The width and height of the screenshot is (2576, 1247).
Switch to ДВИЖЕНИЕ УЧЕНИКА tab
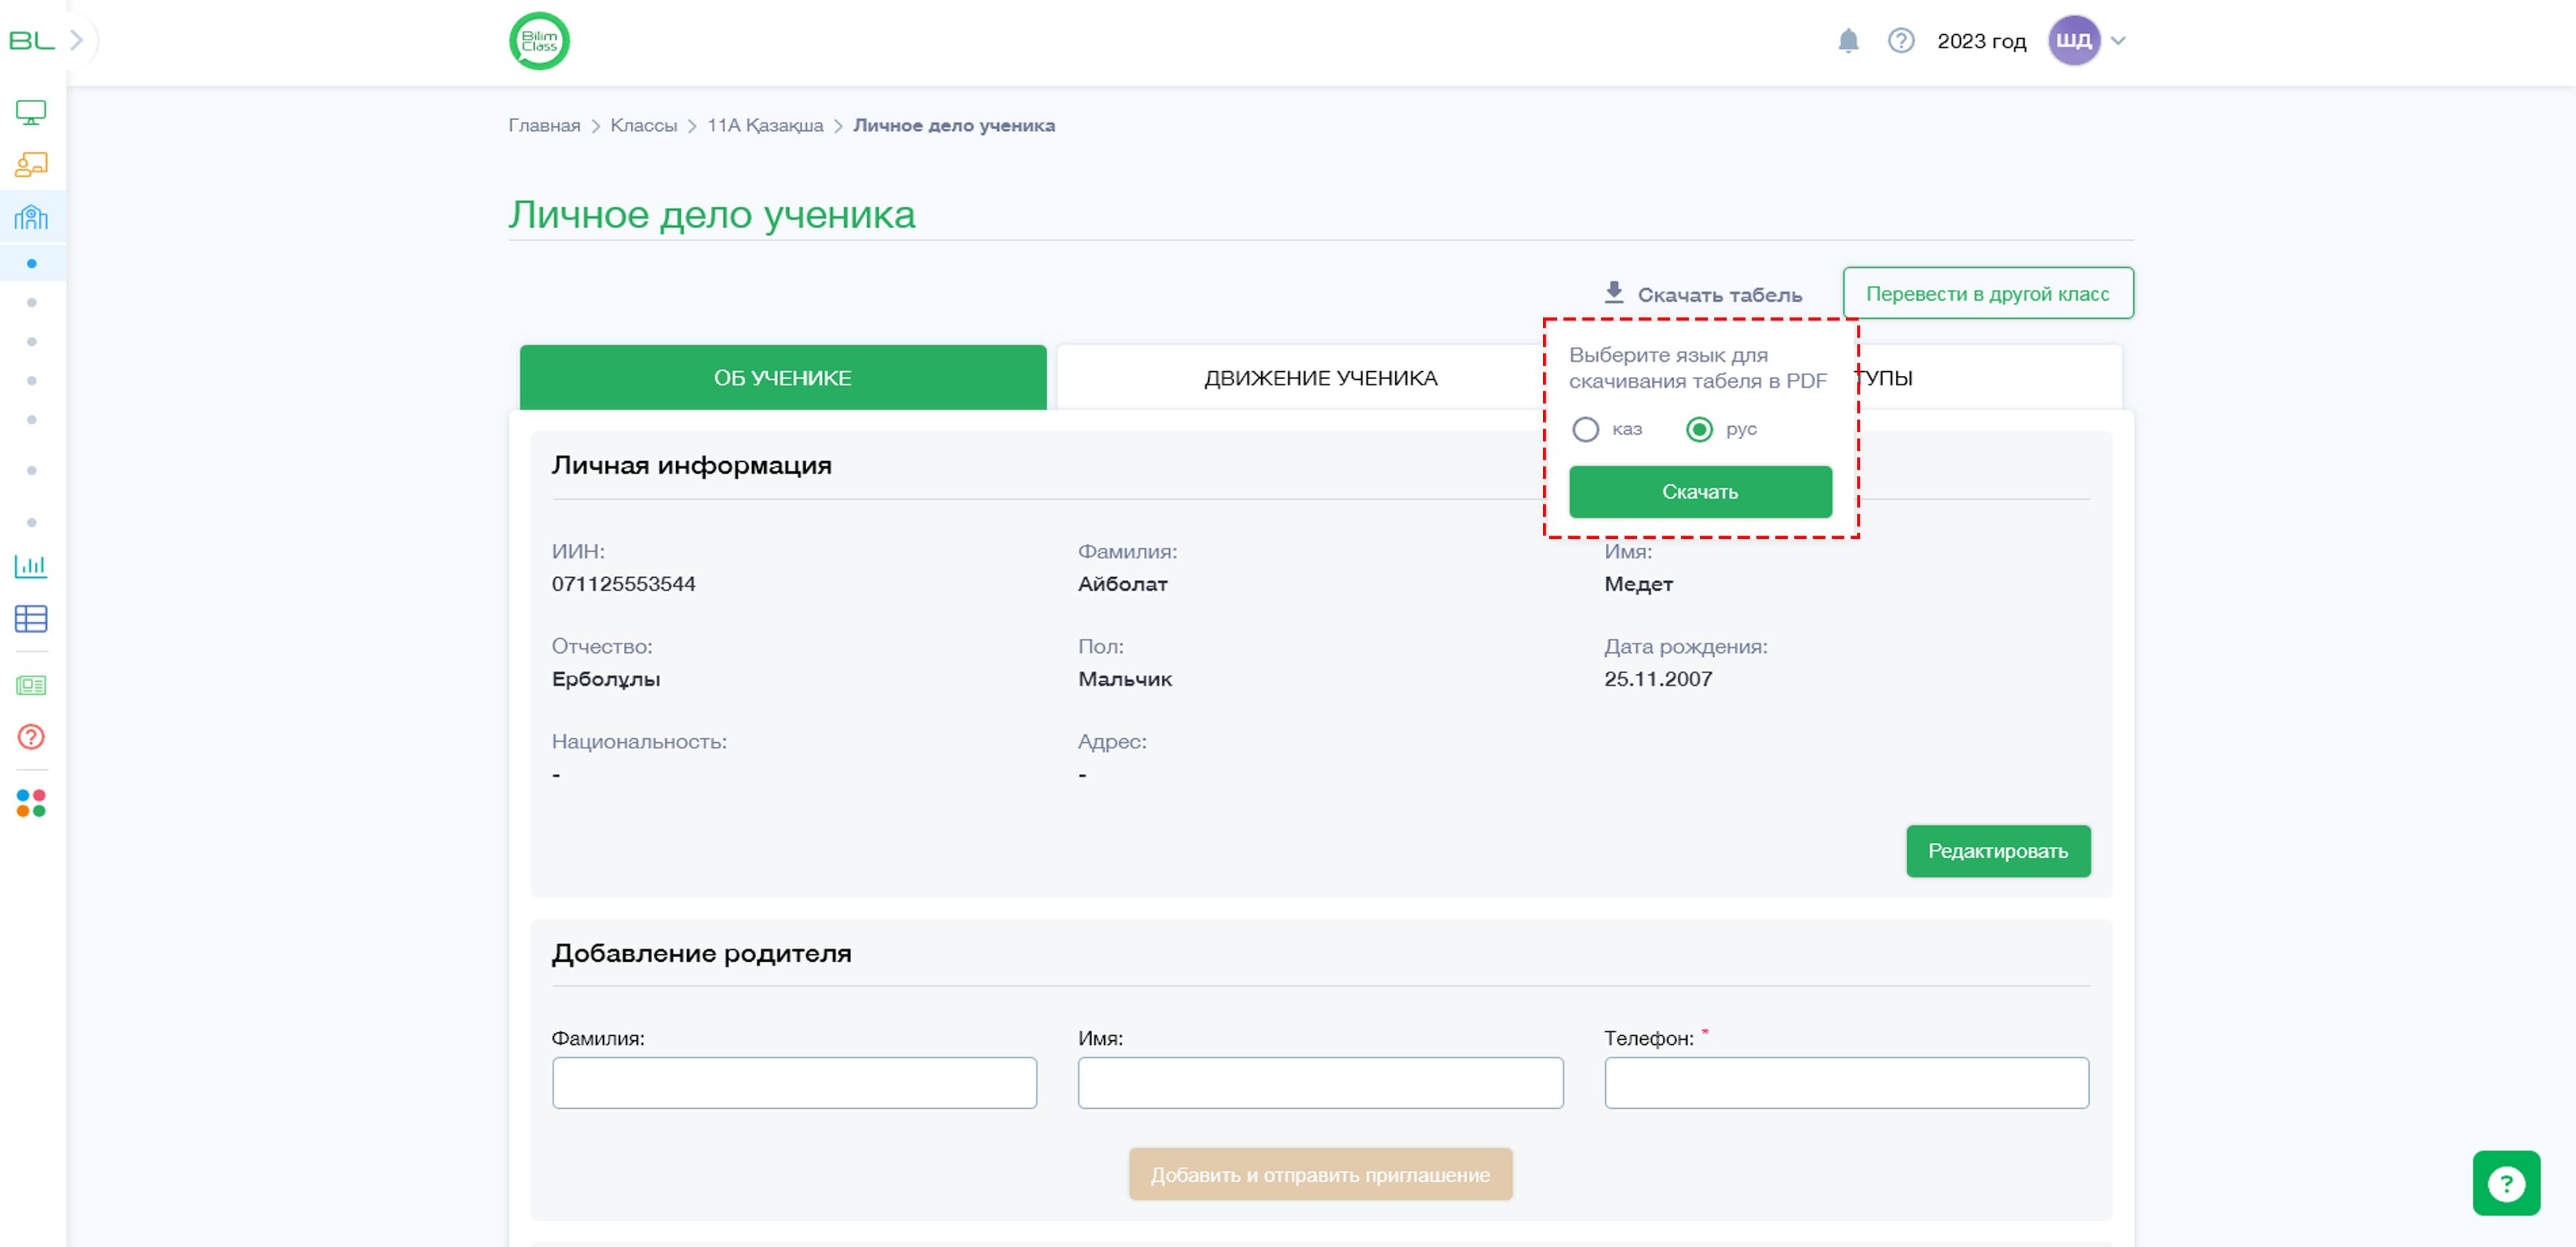pyautogui.click(x=1320, y=379)
